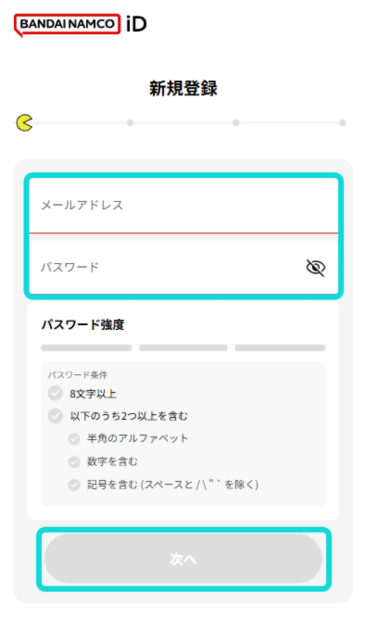Click the checkmark beside 以下のうち2つ以上を含む
The width and height of the screenshot is (366, 619).
tap(55, 416)
